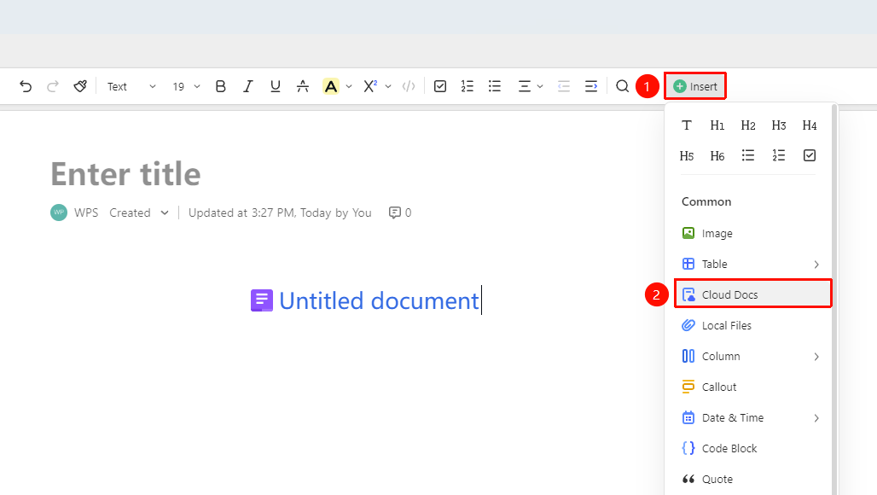This screenshot has width=877, height=495.
Task: Click the Untitled document link
Action: tap(365, 301)
